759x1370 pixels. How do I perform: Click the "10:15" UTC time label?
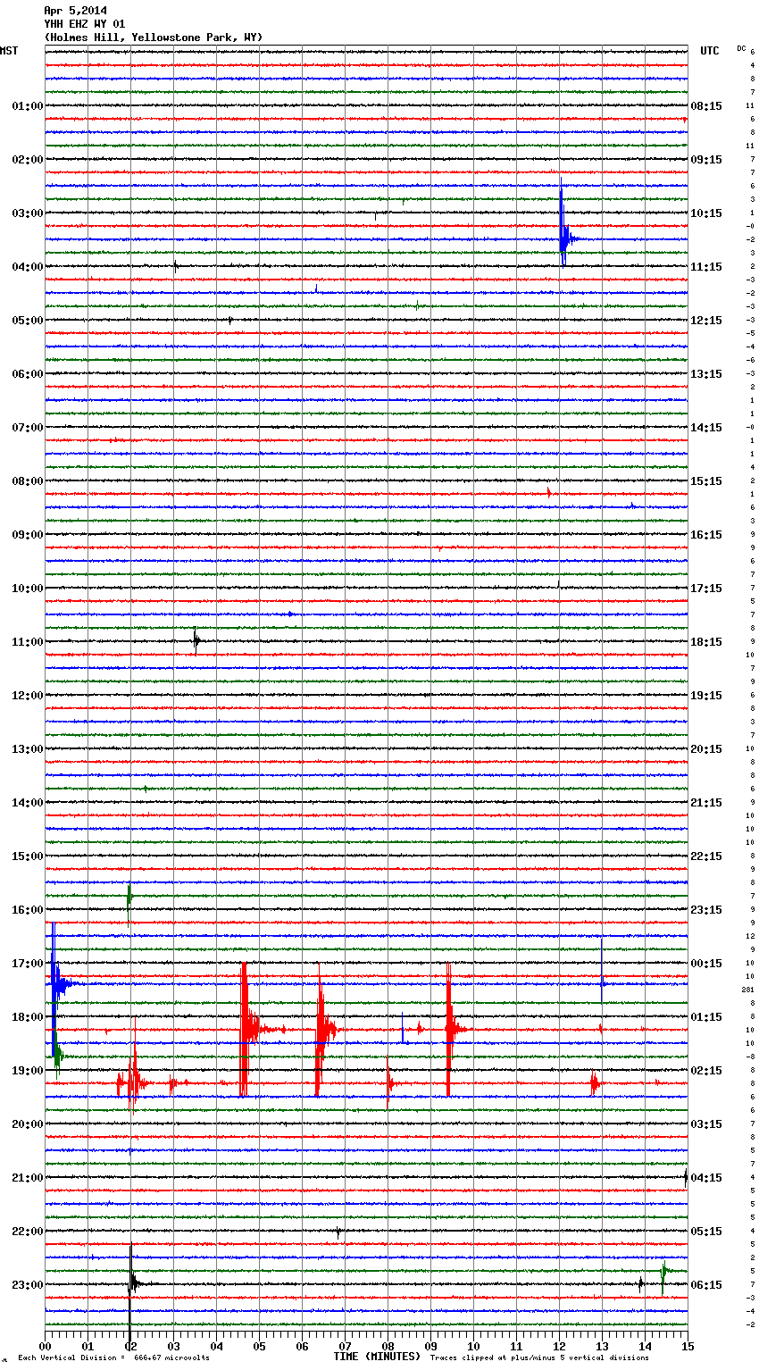(706, 213)
